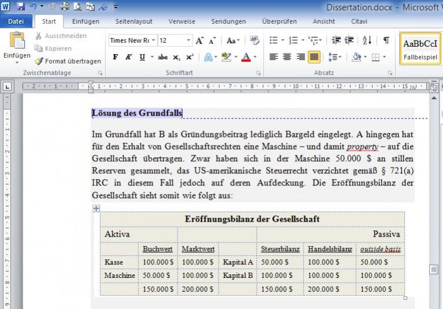Toggle bold (F) formatting
This screenshot has width=443, height=309.
(x=115, y=57)
